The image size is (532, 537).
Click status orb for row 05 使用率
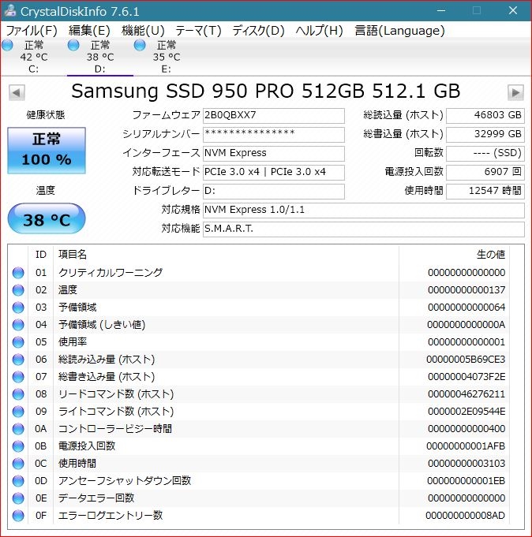tap(18, 342)
